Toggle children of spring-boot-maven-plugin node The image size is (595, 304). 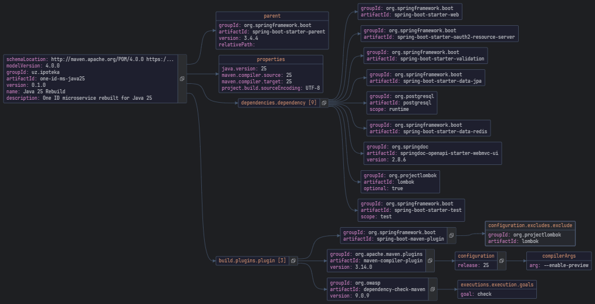pos(451,235)
